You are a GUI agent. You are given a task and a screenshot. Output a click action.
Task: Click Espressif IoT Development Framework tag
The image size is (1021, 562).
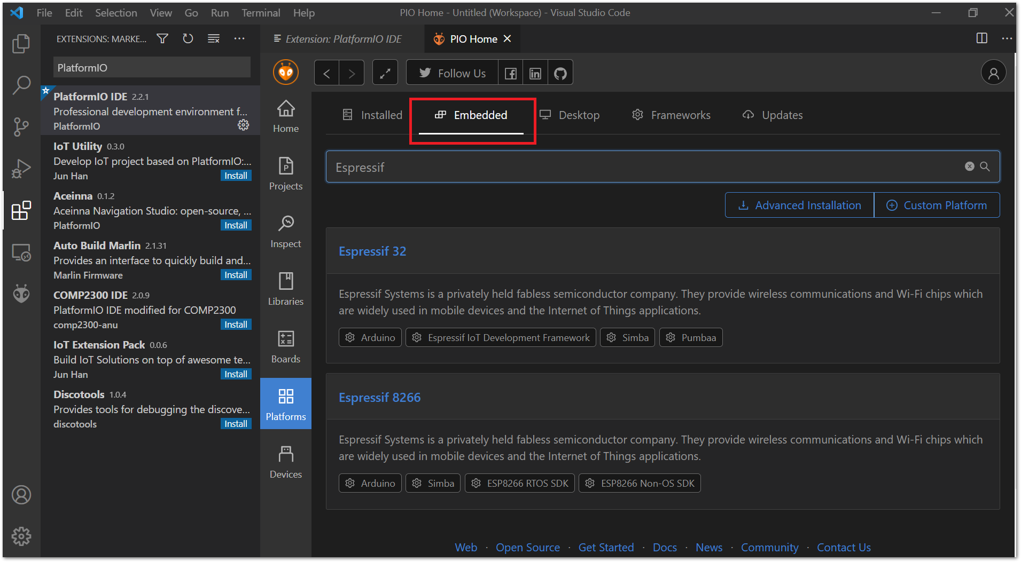[x=501, y=337]
